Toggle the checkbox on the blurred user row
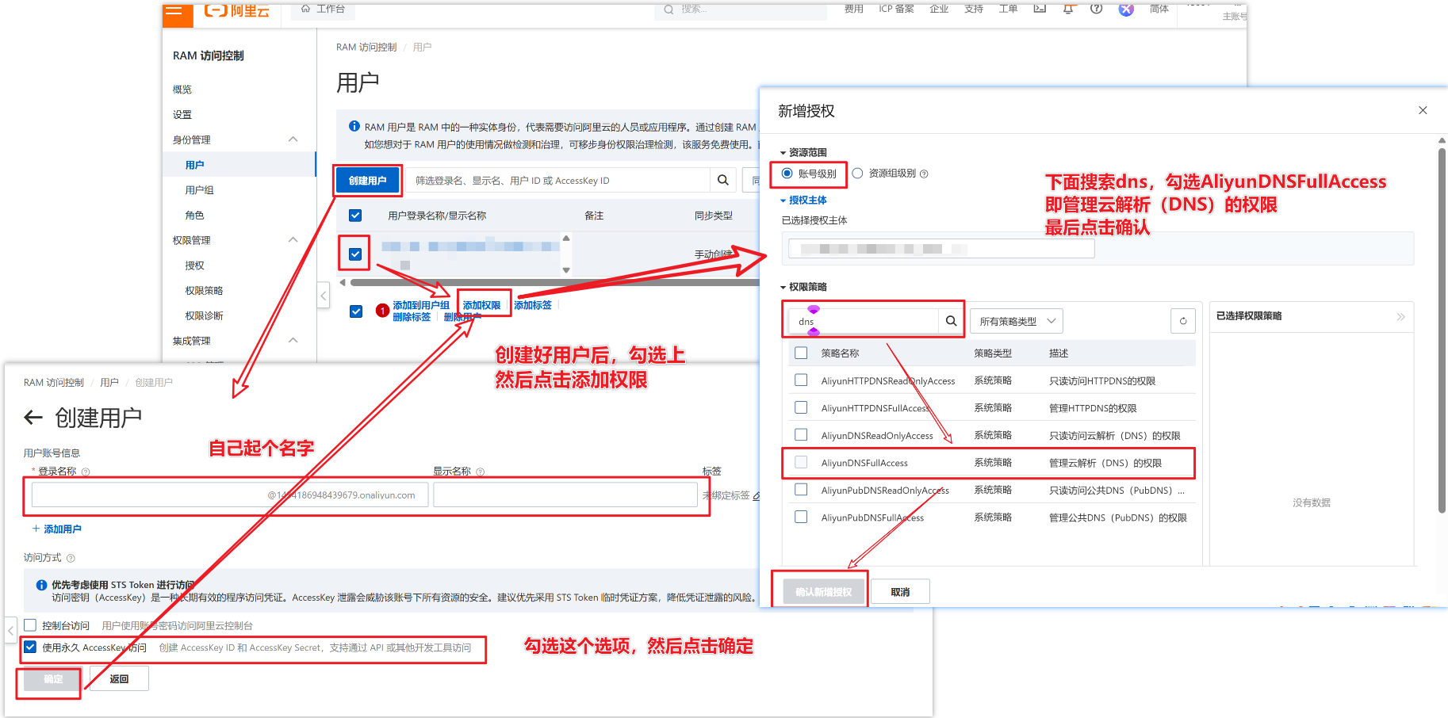1448x718 pixels. [x=355, y=254]
